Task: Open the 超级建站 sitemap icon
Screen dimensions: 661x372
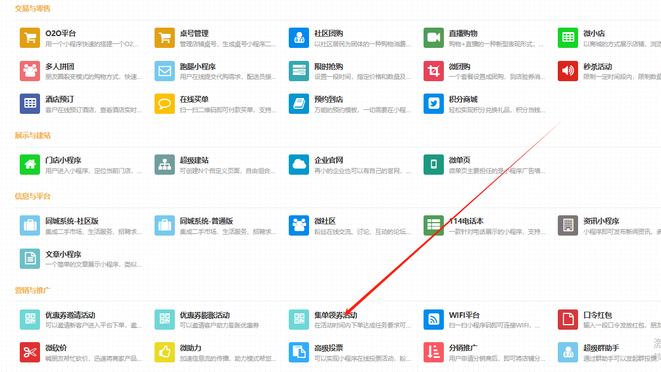Action: tap(165, 165)
